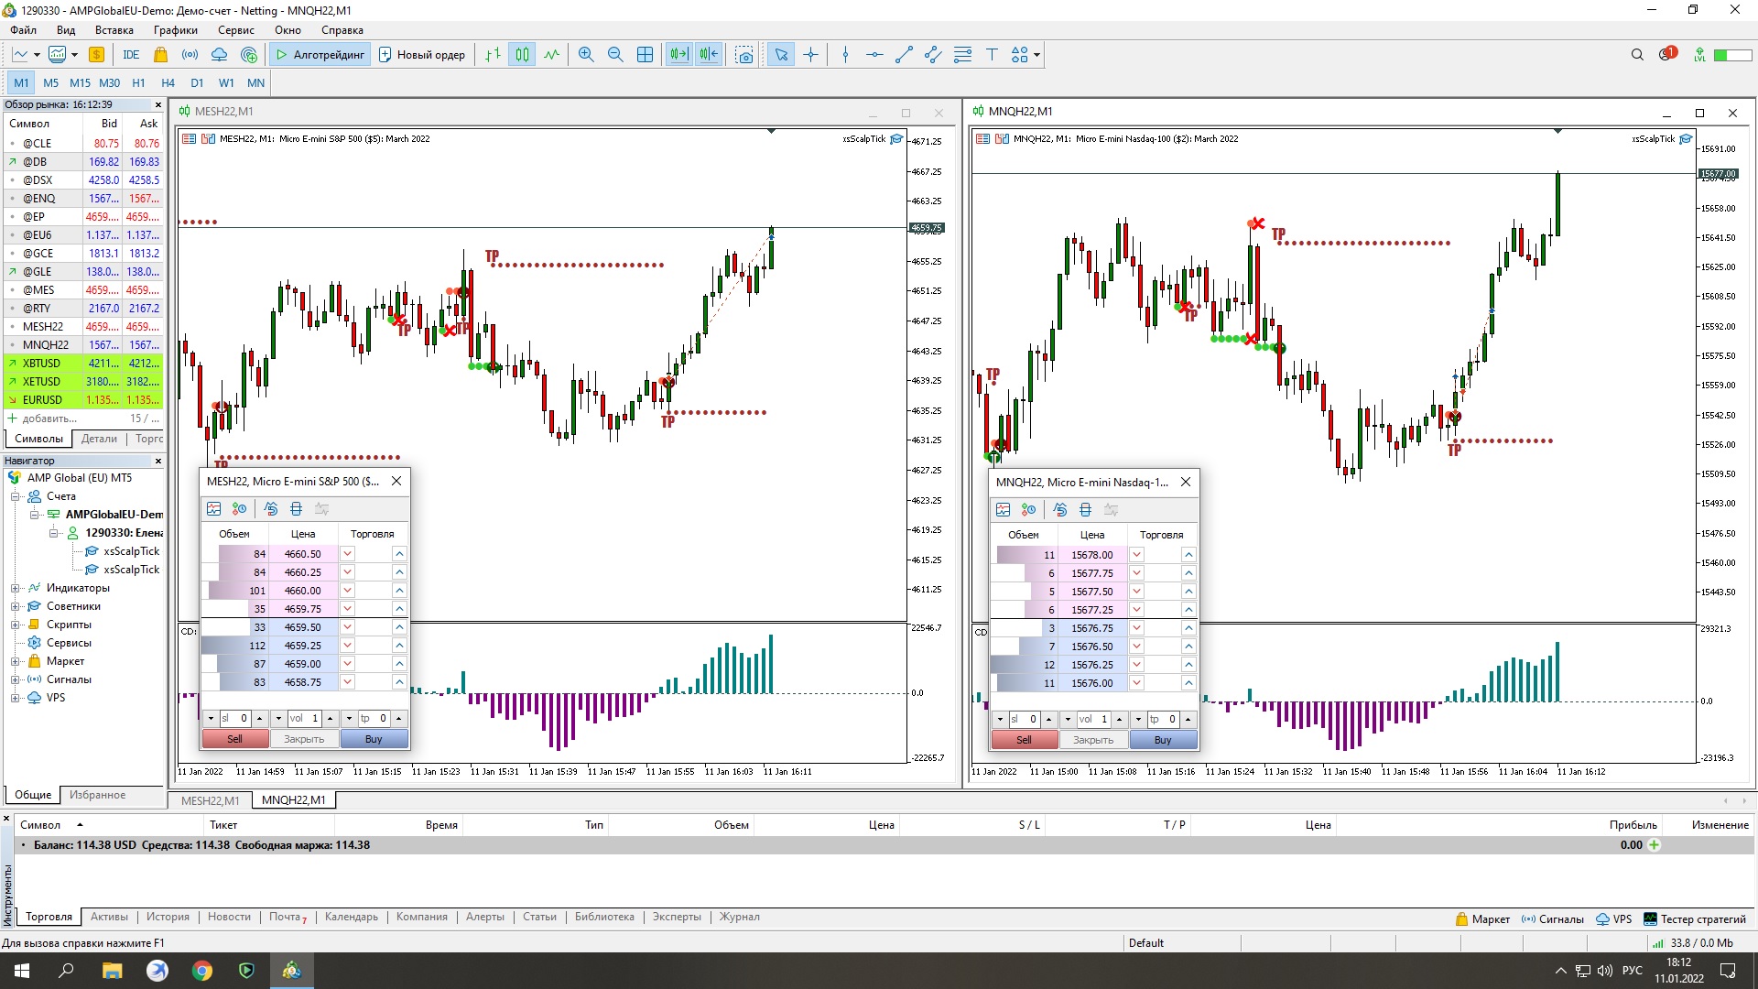The width and height of the screenshot is (1758, 989).
Task: Open the IDE MetaEditor
Action: point(131,55)
